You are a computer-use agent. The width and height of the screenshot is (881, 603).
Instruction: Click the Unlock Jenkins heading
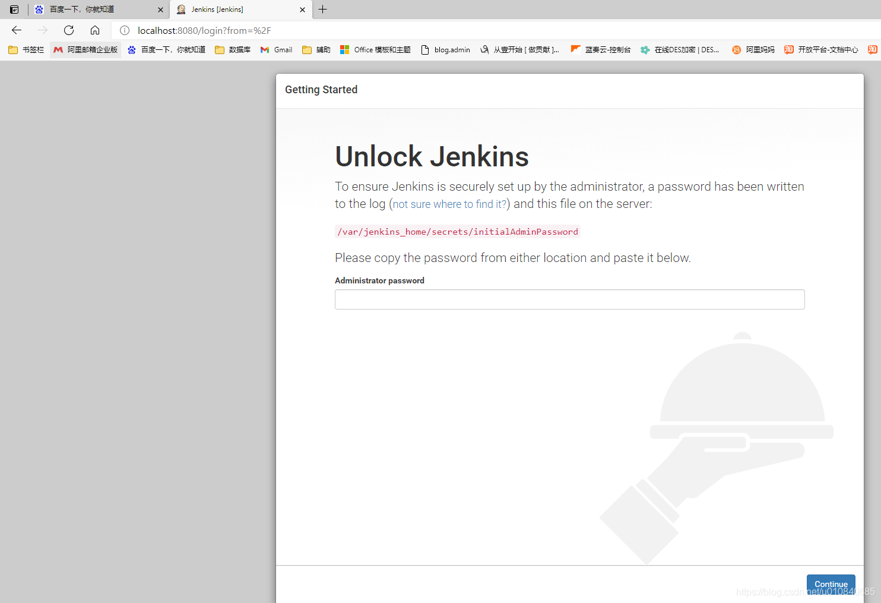432,157
